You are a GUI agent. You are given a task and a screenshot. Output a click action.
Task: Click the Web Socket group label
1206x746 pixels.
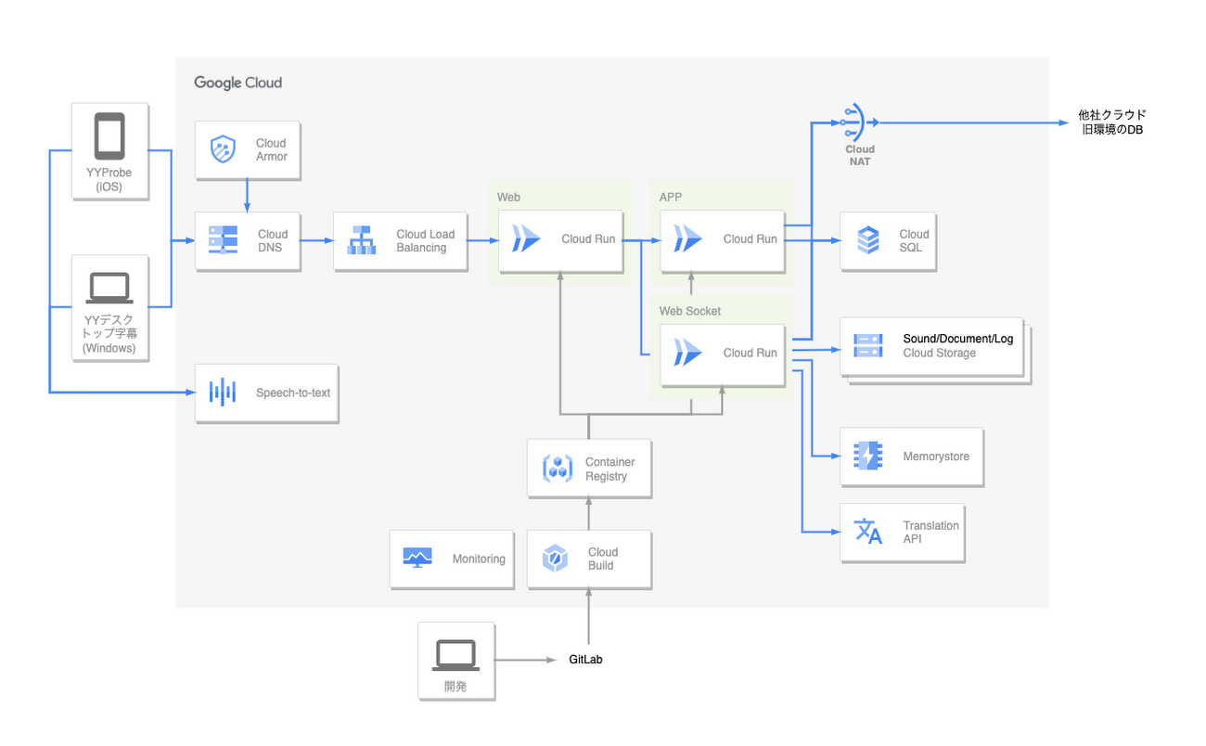[x=690, y=311]
